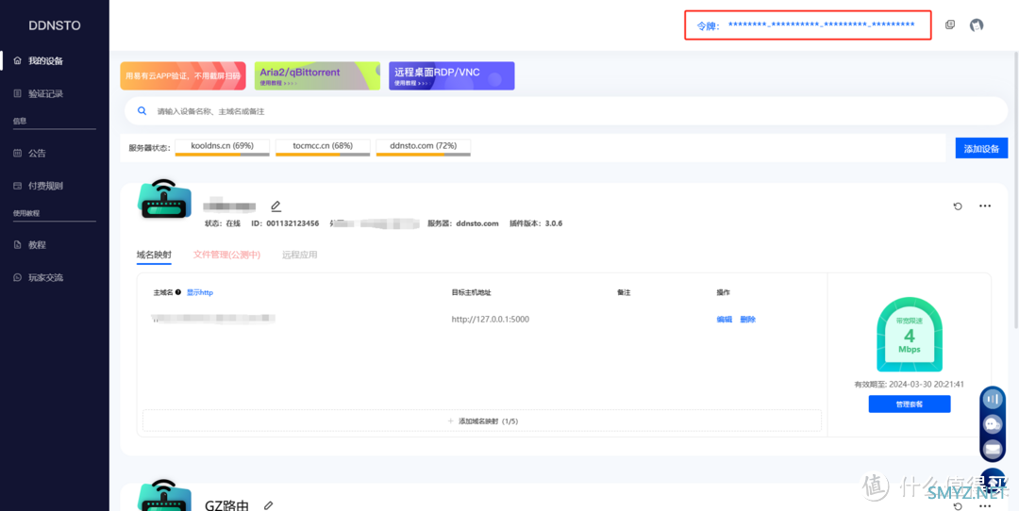Click the 管理套餐 button
This screenshot has width=1019, height=511.
910,404
